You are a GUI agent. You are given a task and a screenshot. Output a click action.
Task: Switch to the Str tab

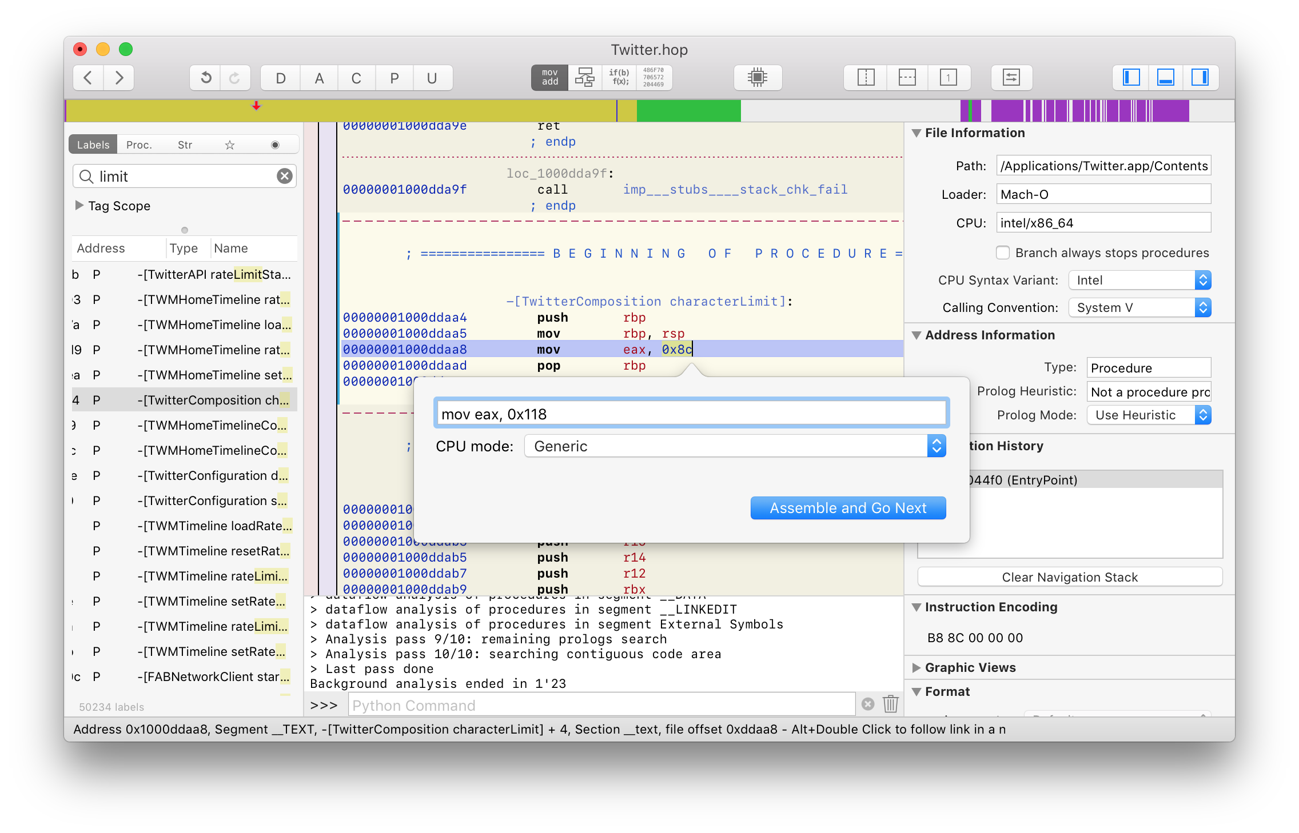click(185, 145)
